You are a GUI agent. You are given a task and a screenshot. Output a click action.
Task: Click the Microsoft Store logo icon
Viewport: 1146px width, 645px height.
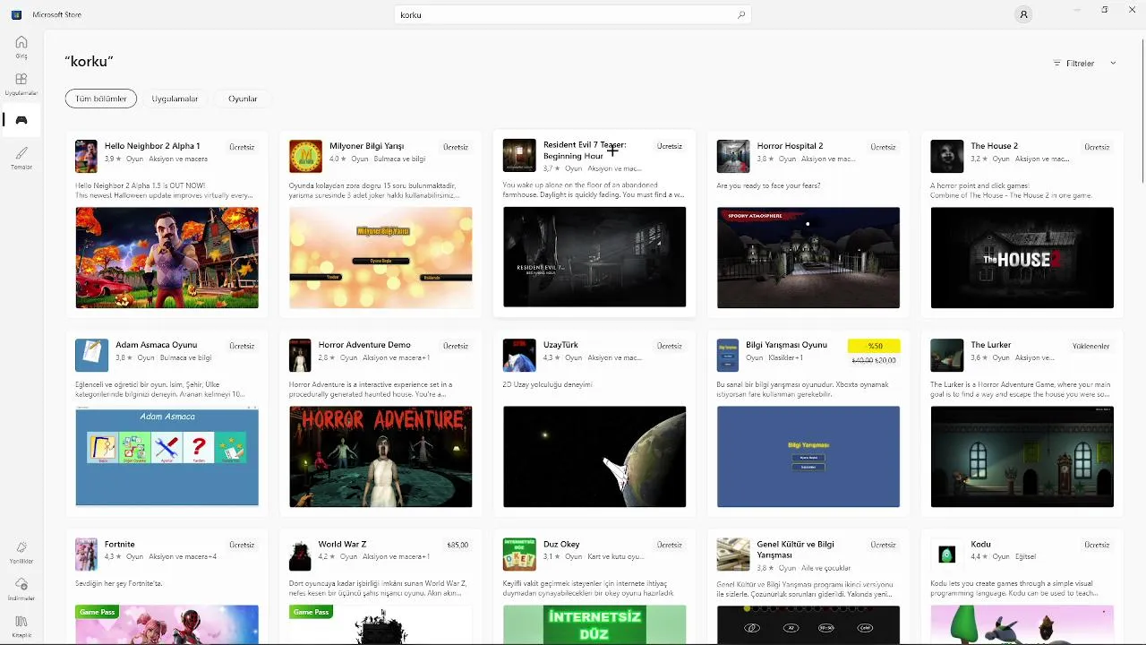click(16, 14)
